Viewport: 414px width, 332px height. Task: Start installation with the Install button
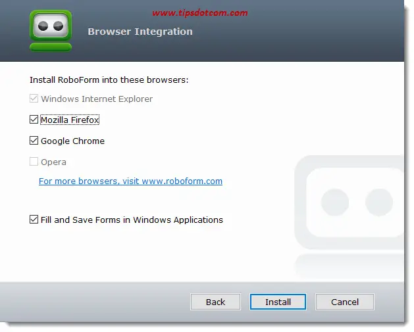coord(278,302)
